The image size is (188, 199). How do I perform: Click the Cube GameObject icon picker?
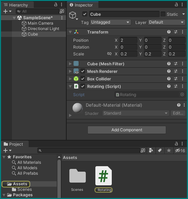coord(73,16)
